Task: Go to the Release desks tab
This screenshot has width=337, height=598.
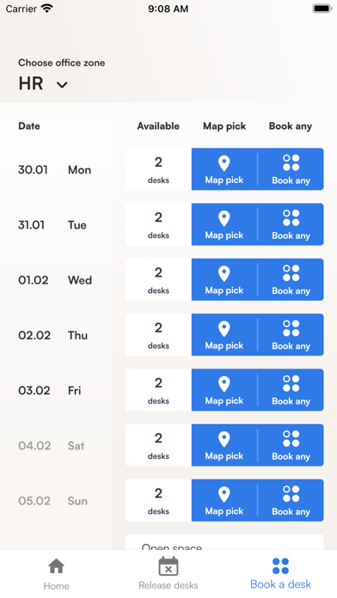Action: pyautogui.click(x=168, y=574)
